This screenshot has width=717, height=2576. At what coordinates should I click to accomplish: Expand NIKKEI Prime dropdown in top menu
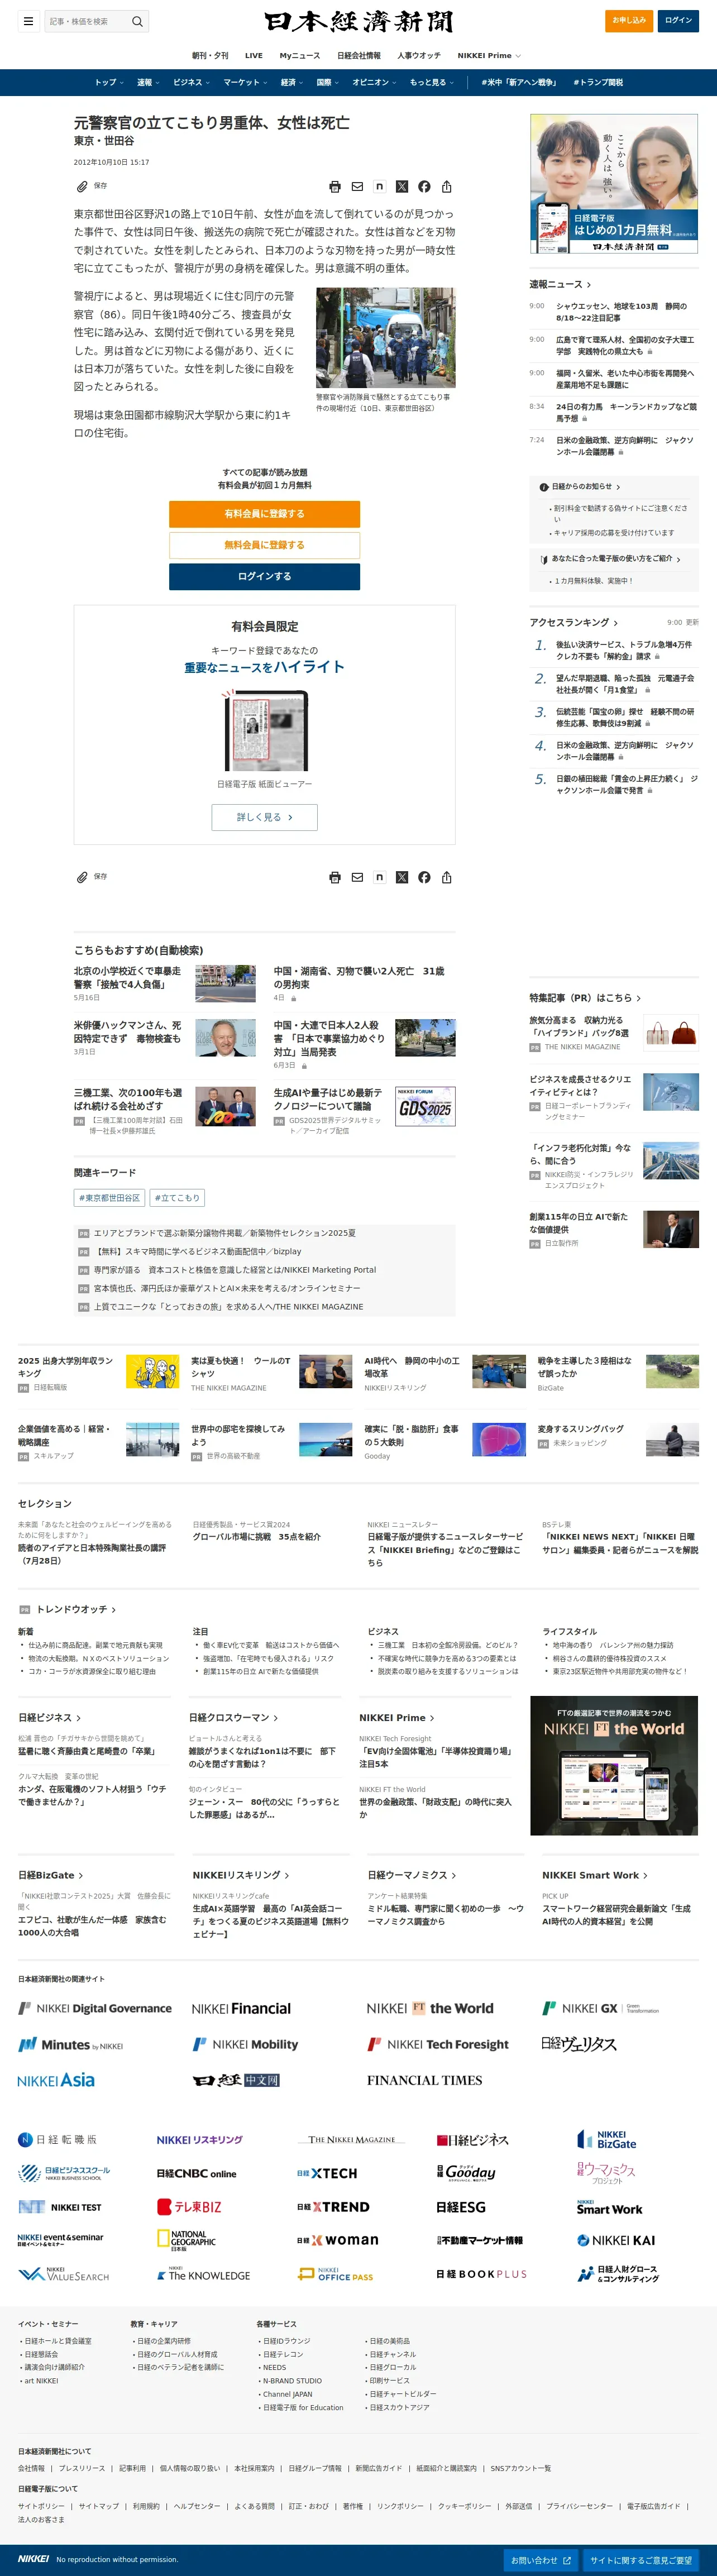coord(489,56)
